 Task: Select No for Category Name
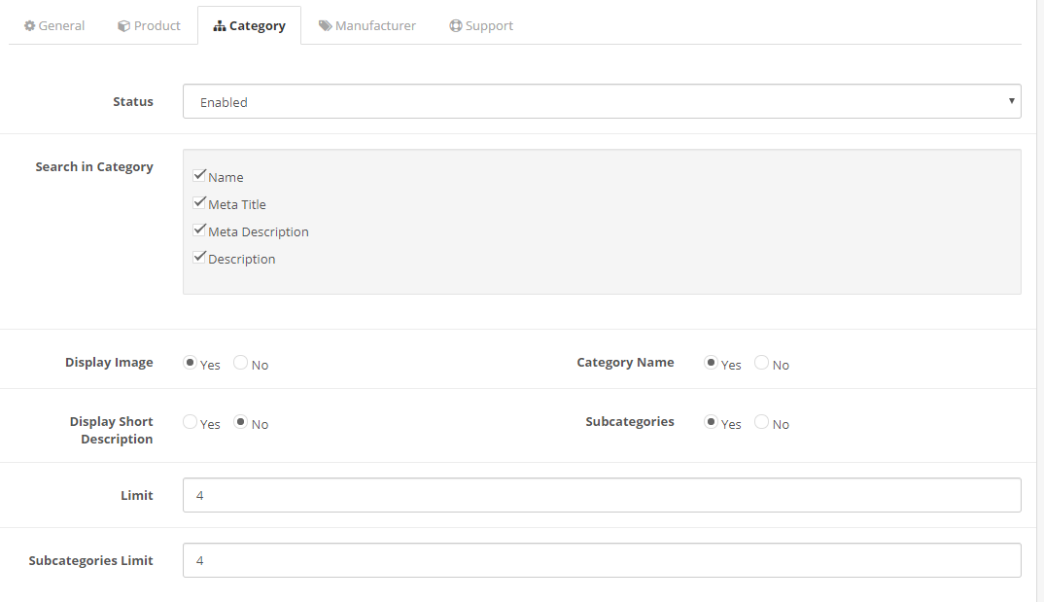point(761,363)
